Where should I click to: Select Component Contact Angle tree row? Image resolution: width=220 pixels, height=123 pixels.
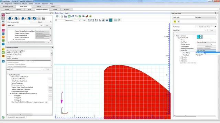(20, 92)
